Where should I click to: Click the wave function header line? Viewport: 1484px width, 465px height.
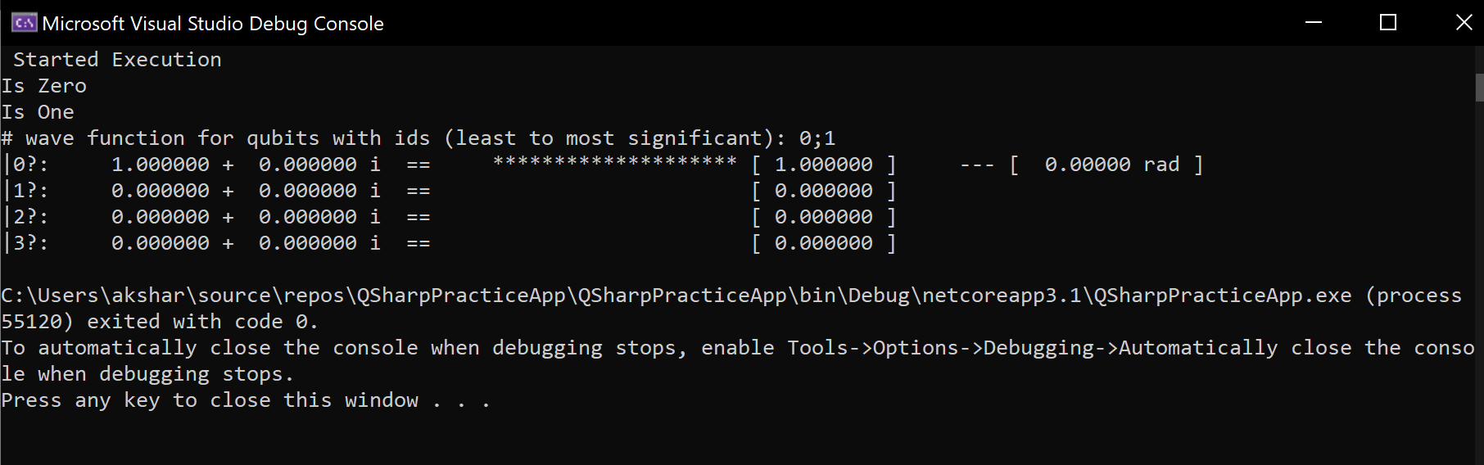[x=419, y=138]
